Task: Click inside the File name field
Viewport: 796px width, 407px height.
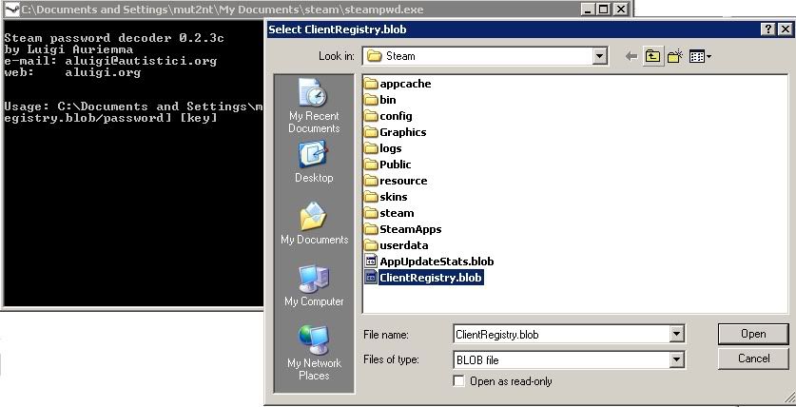Action: click(x=561, y=335)
